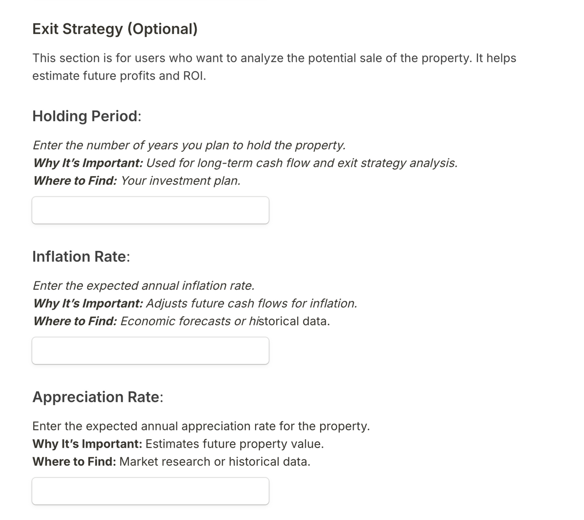Focus the empty field below Holding Period
Image resolution: width=584 pixels, height=520 pixels.
pos(150,210)
